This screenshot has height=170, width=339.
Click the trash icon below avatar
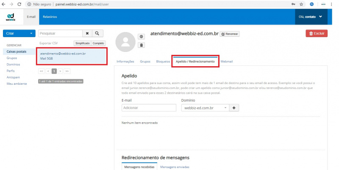(142, 45)
